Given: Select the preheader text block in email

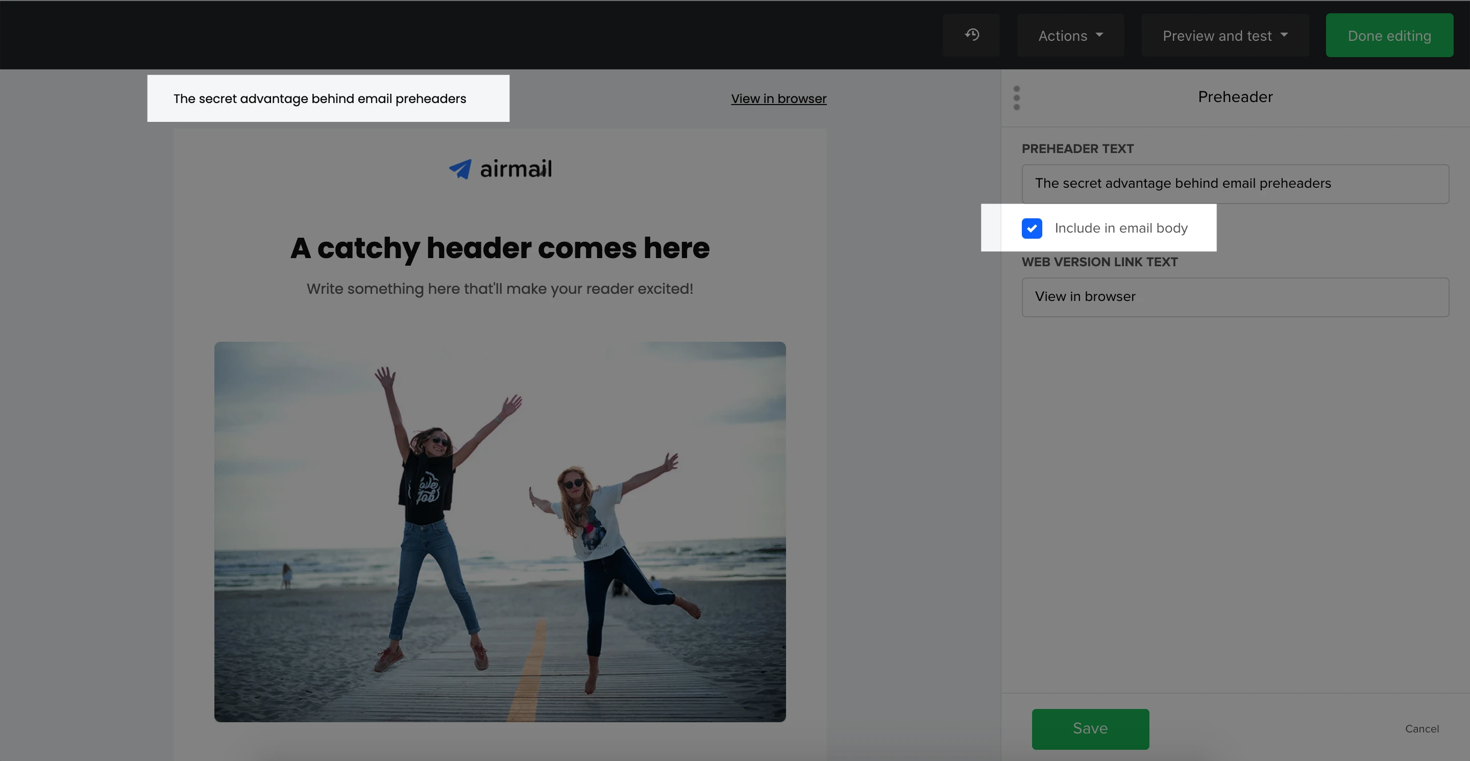Looking at the screenshot, I should tap(320, 98).
